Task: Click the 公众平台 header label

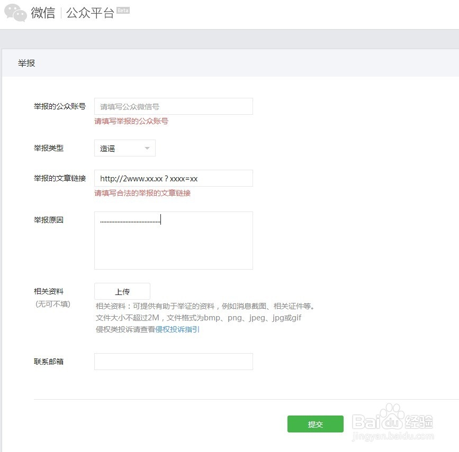Action: pos(91,12)
